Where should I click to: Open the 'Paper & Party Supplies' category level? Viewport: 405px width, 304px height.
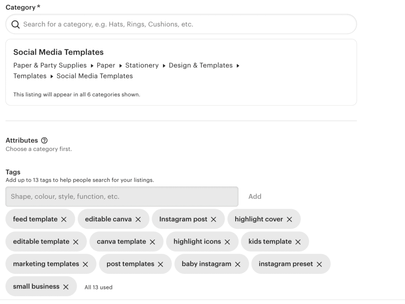tap(50, 65)
